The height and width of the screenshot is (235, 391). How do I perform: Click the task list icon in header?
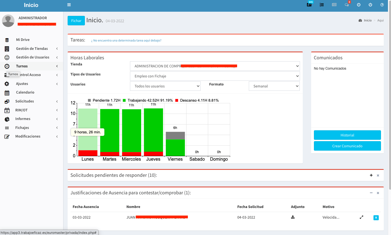(322, 5)
